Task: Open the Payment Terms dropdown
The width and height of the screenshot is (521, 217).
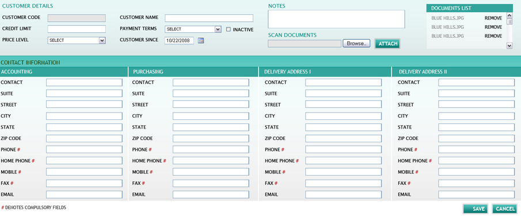Action: 193,29
